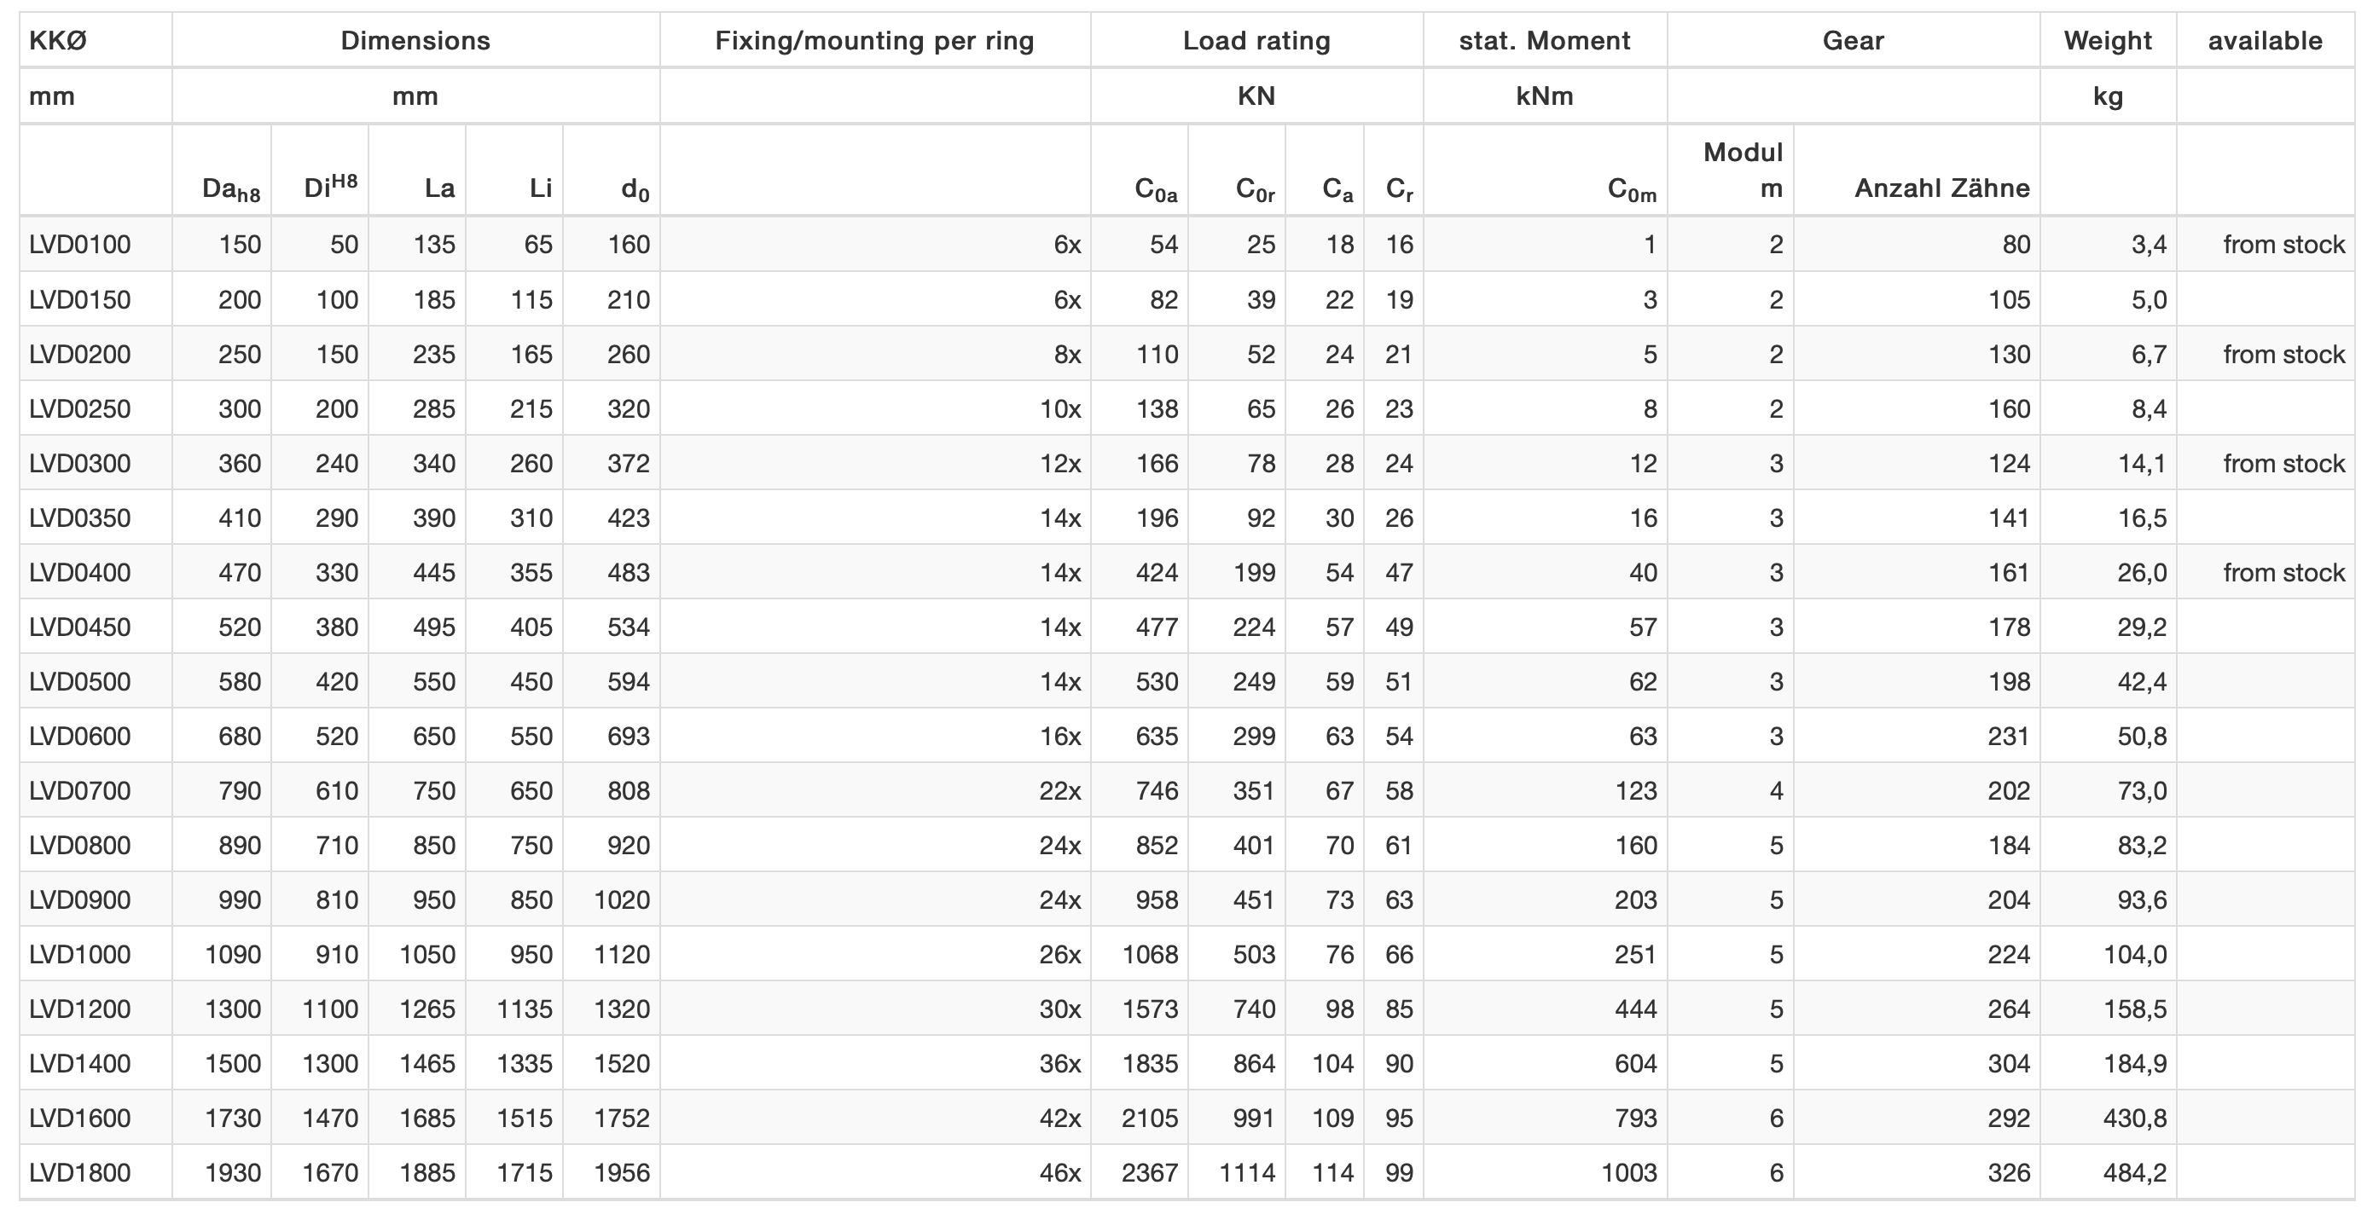The width and height of the screenshot is (2373, 1214).
Task: Click the Load rating header
Action: coord(1256,41)
